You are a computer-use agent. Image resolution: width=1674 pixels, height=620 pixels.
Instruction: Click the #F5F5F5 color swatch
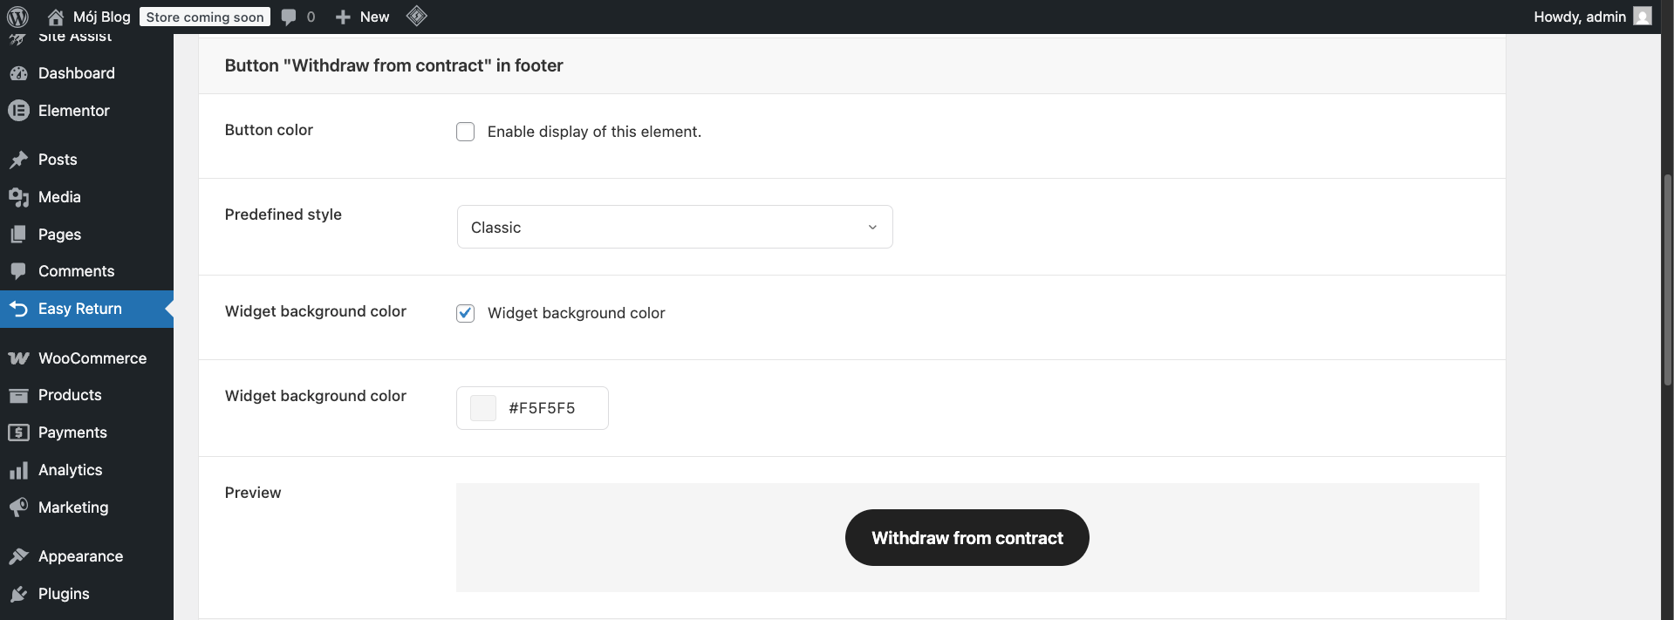pos(483,408)
